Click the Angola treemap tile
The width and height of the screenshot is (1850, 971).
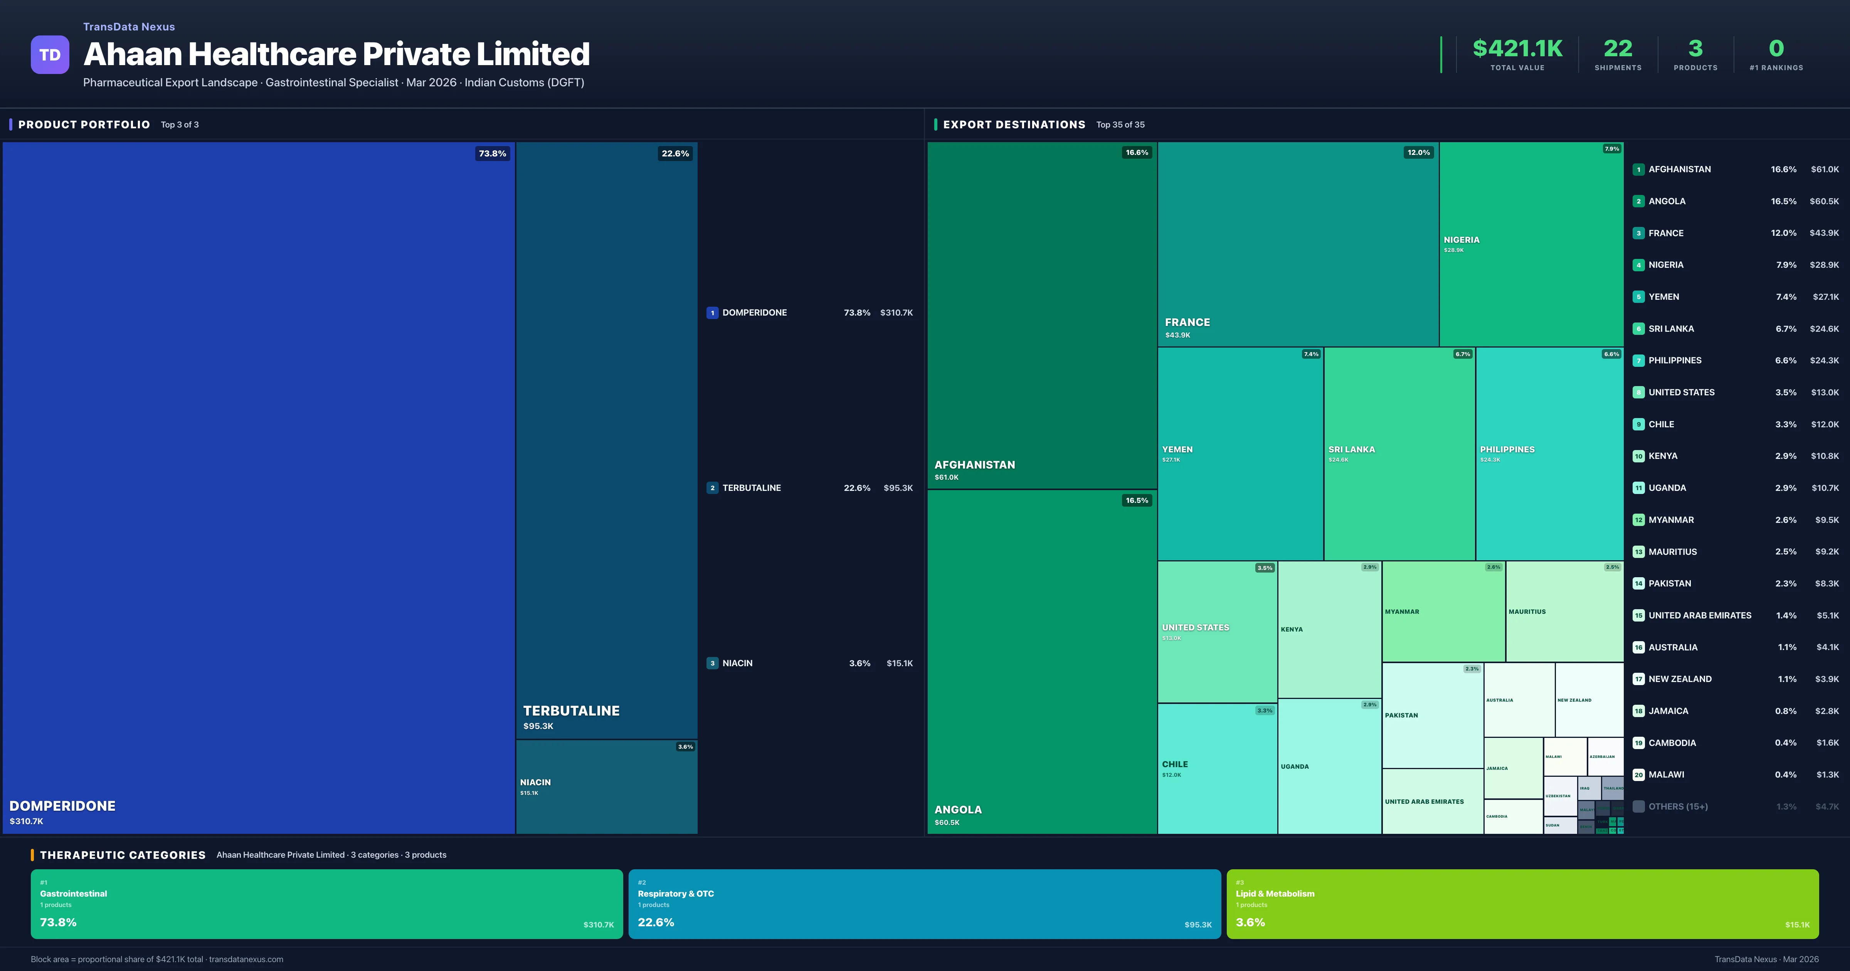1041,661
